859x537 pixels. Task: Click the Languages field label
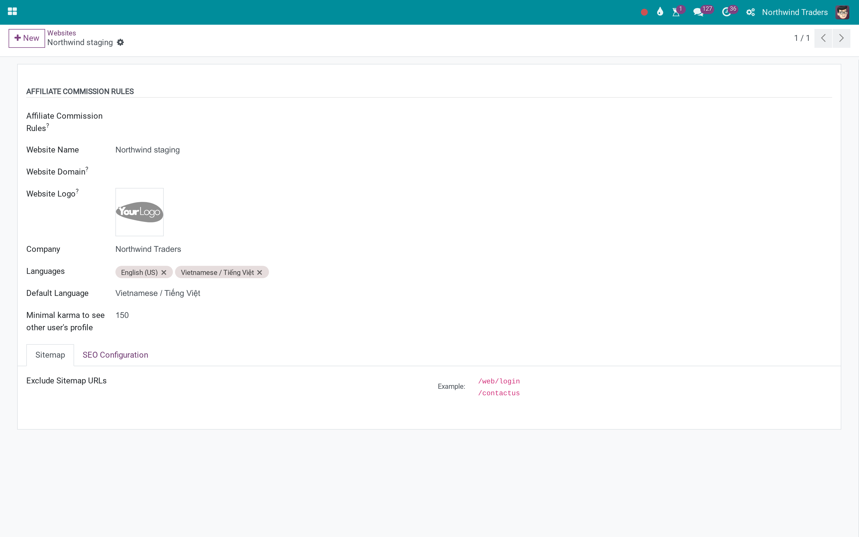[45, 271]
